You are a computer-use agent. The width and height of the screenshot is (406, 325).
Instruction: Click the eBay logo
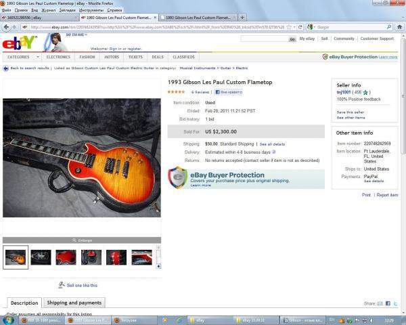[x=19, y=43]
